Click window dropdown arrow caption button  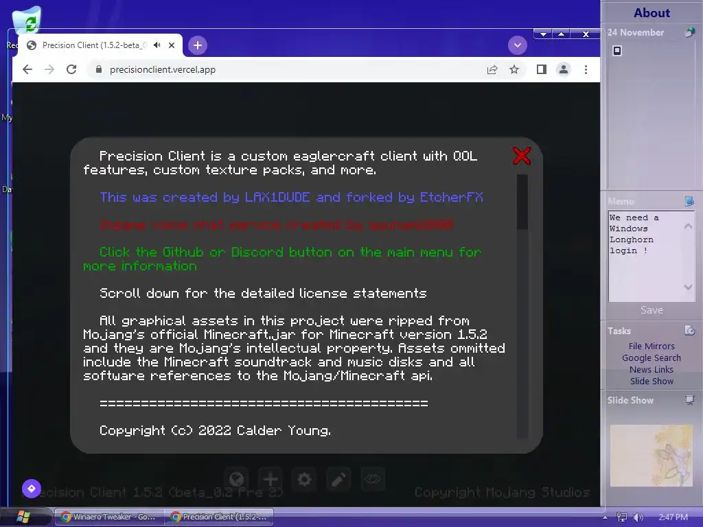543,34
